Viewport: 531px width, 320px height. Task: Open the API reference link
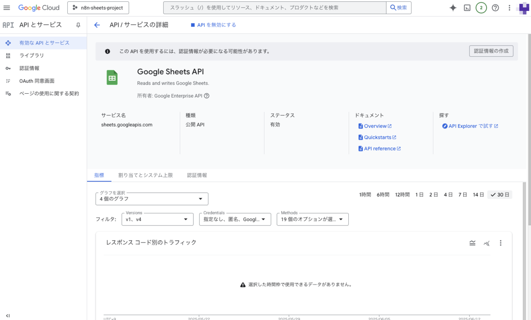(380, 149)
